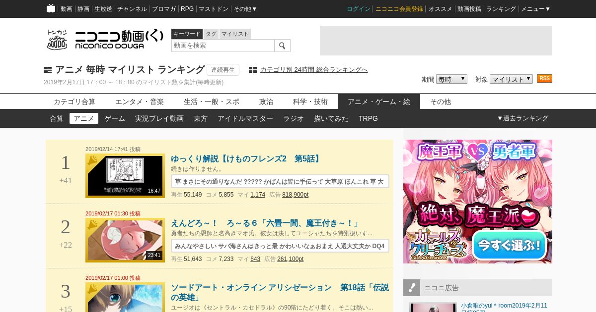Select the キーワード search tab
Viewport: 596px width, 312px height.
click(187, 34)
